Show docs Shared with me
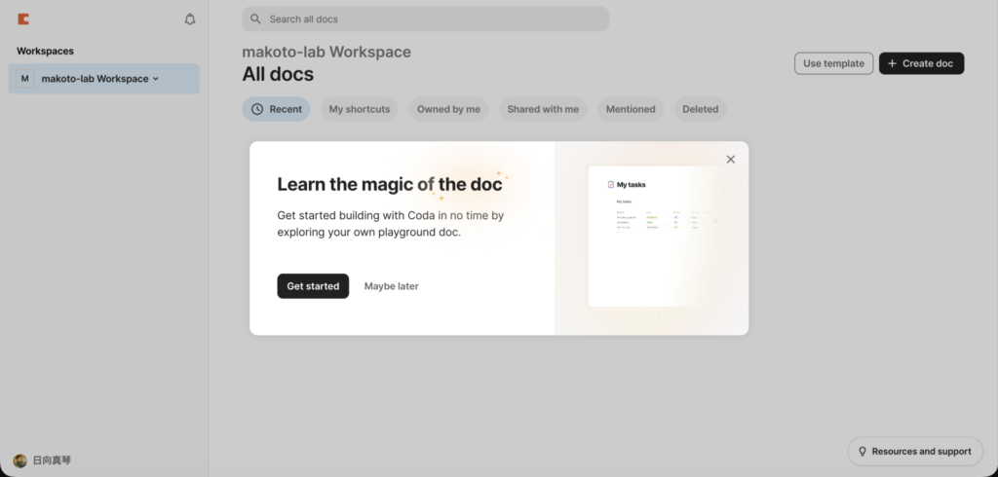Image resolution: width=998 pixels, height=477 pixels. pos(543,109)
